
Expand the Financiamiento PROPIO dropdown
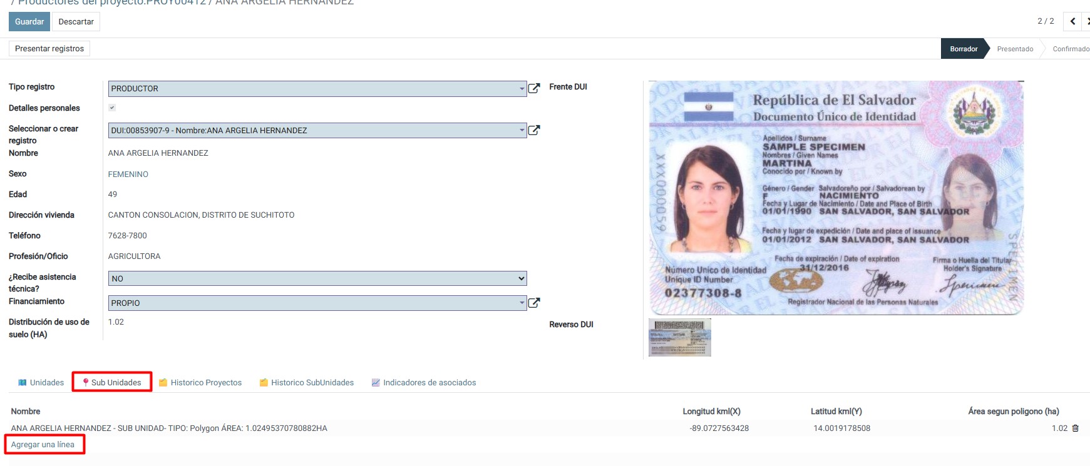pyautogui.click(x=522, y=303)
